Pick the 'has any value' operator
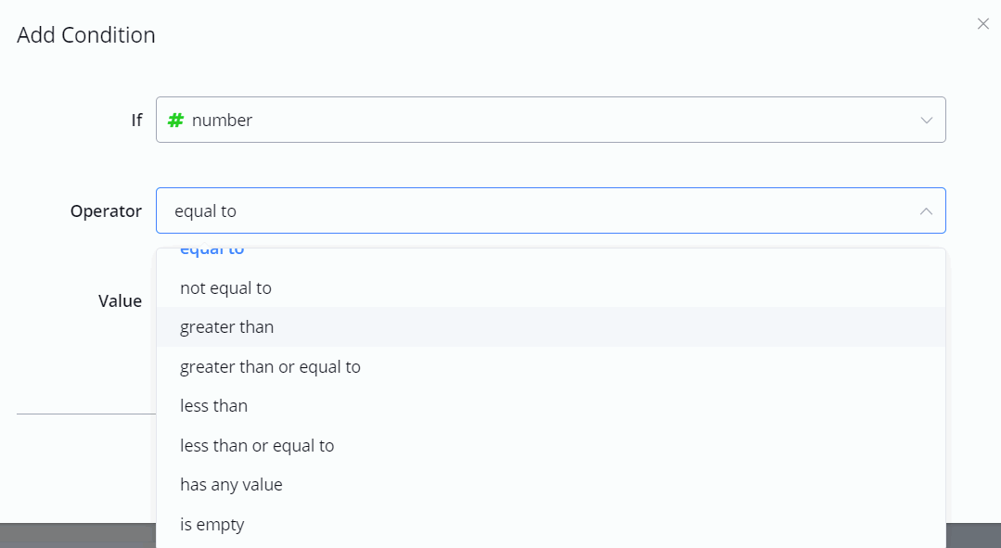1001x548 pixels. point(231,485)
